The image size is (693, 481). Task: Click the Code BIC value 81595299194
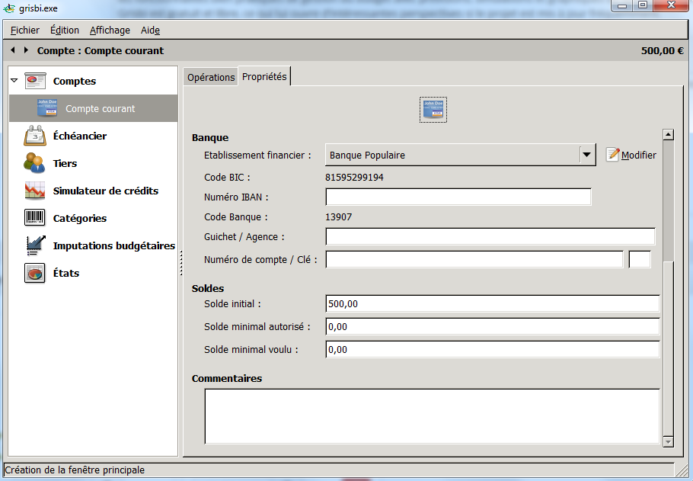coord(354,178)
